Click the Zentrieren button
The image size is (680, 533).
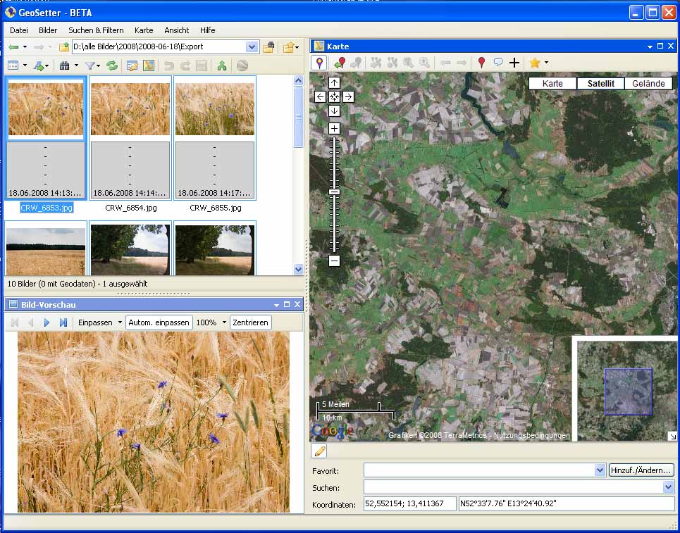tap(250, 322)
